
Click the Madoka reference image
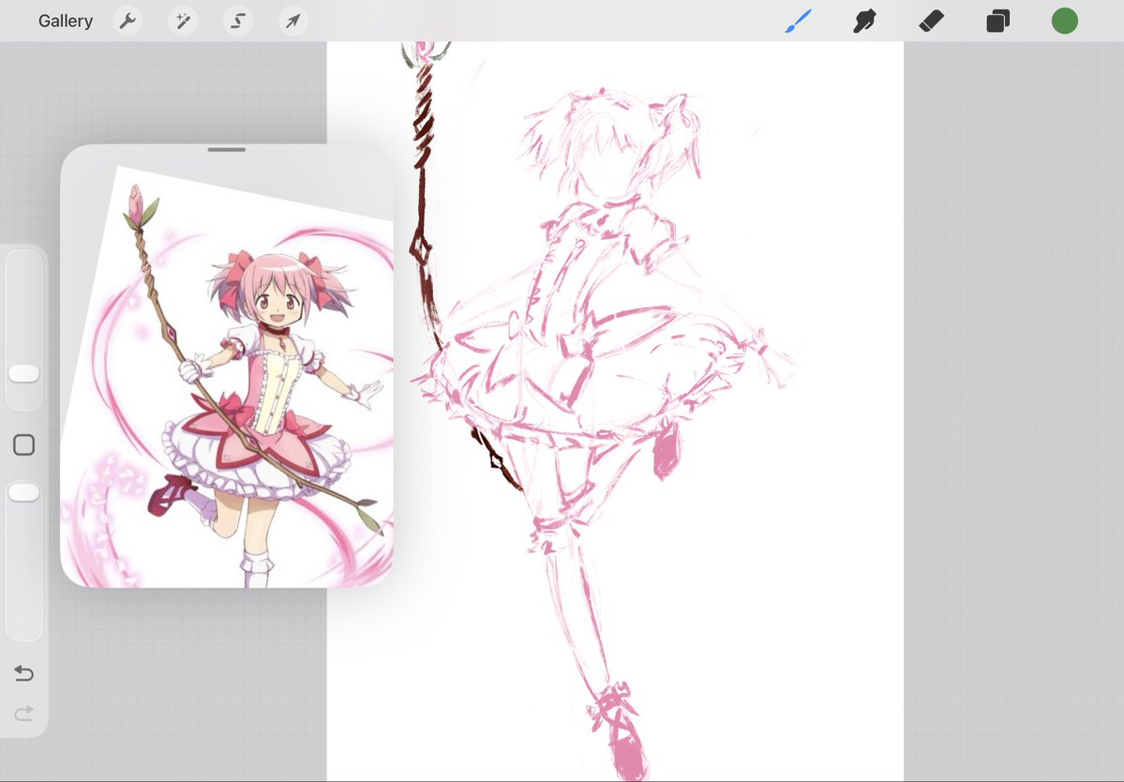point(227,376)
